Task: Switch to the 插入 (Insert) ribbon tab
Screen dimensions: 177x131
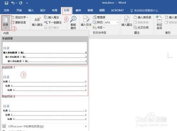Action: click(x=31, y=10)
